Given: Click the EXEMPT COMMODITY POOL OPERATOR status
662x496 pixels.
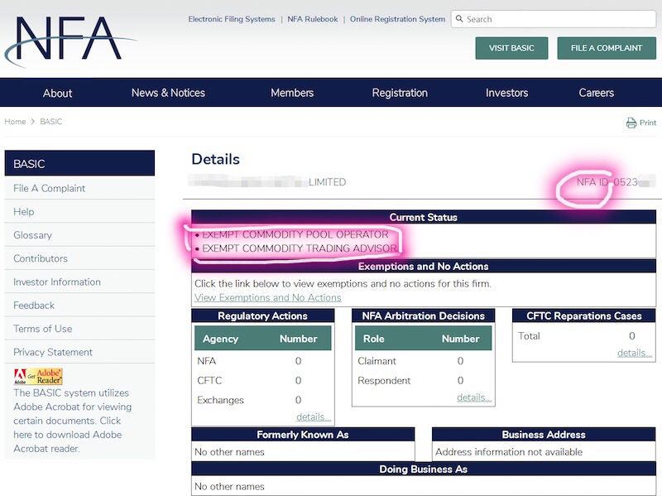Looking at the screenshot, I should (295, 234).
